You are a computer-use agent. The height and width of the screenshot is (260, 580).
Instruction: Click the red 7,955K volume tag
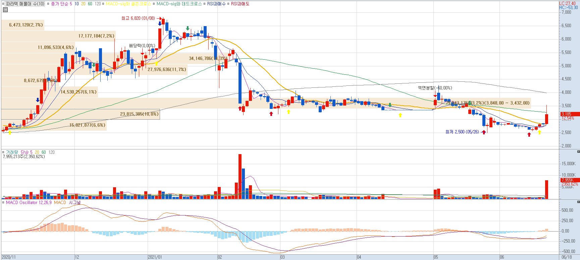click(570, 180)
